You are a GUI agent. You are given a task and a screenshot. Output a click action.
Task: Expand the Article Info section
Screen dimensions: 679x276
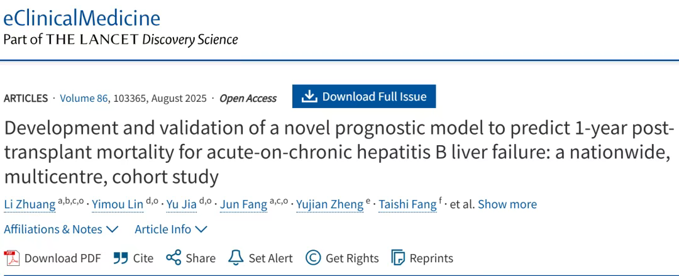pyautogui.click(x=170, y=229)
